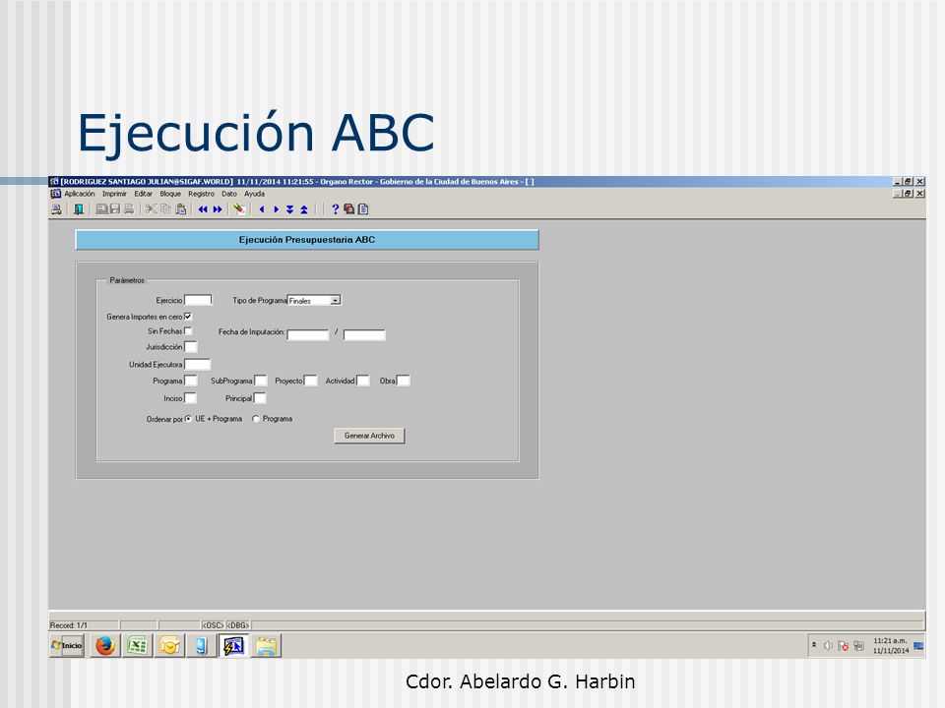This screenshot has height=708, width=945.
Task: Open the Tipo de Programa dropdown
Action: click(x=336, y=300)
